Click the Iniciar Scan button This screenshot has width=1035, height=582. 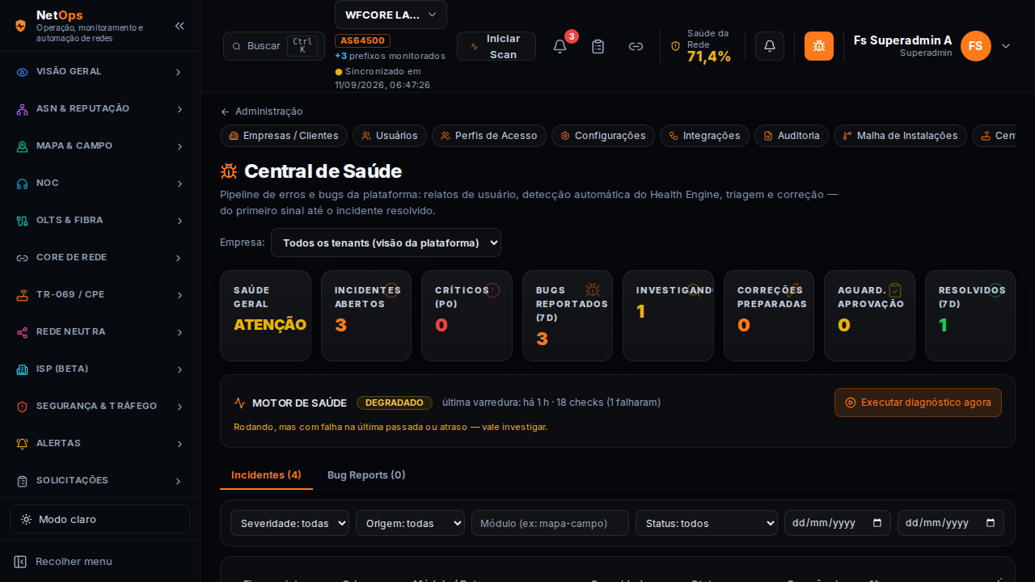(x=496, y=46)
